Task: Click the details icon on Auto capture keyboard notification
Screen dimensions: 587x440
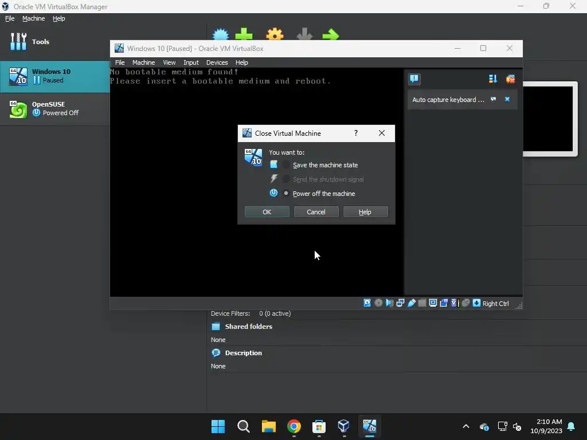Action: coord(493,99)
